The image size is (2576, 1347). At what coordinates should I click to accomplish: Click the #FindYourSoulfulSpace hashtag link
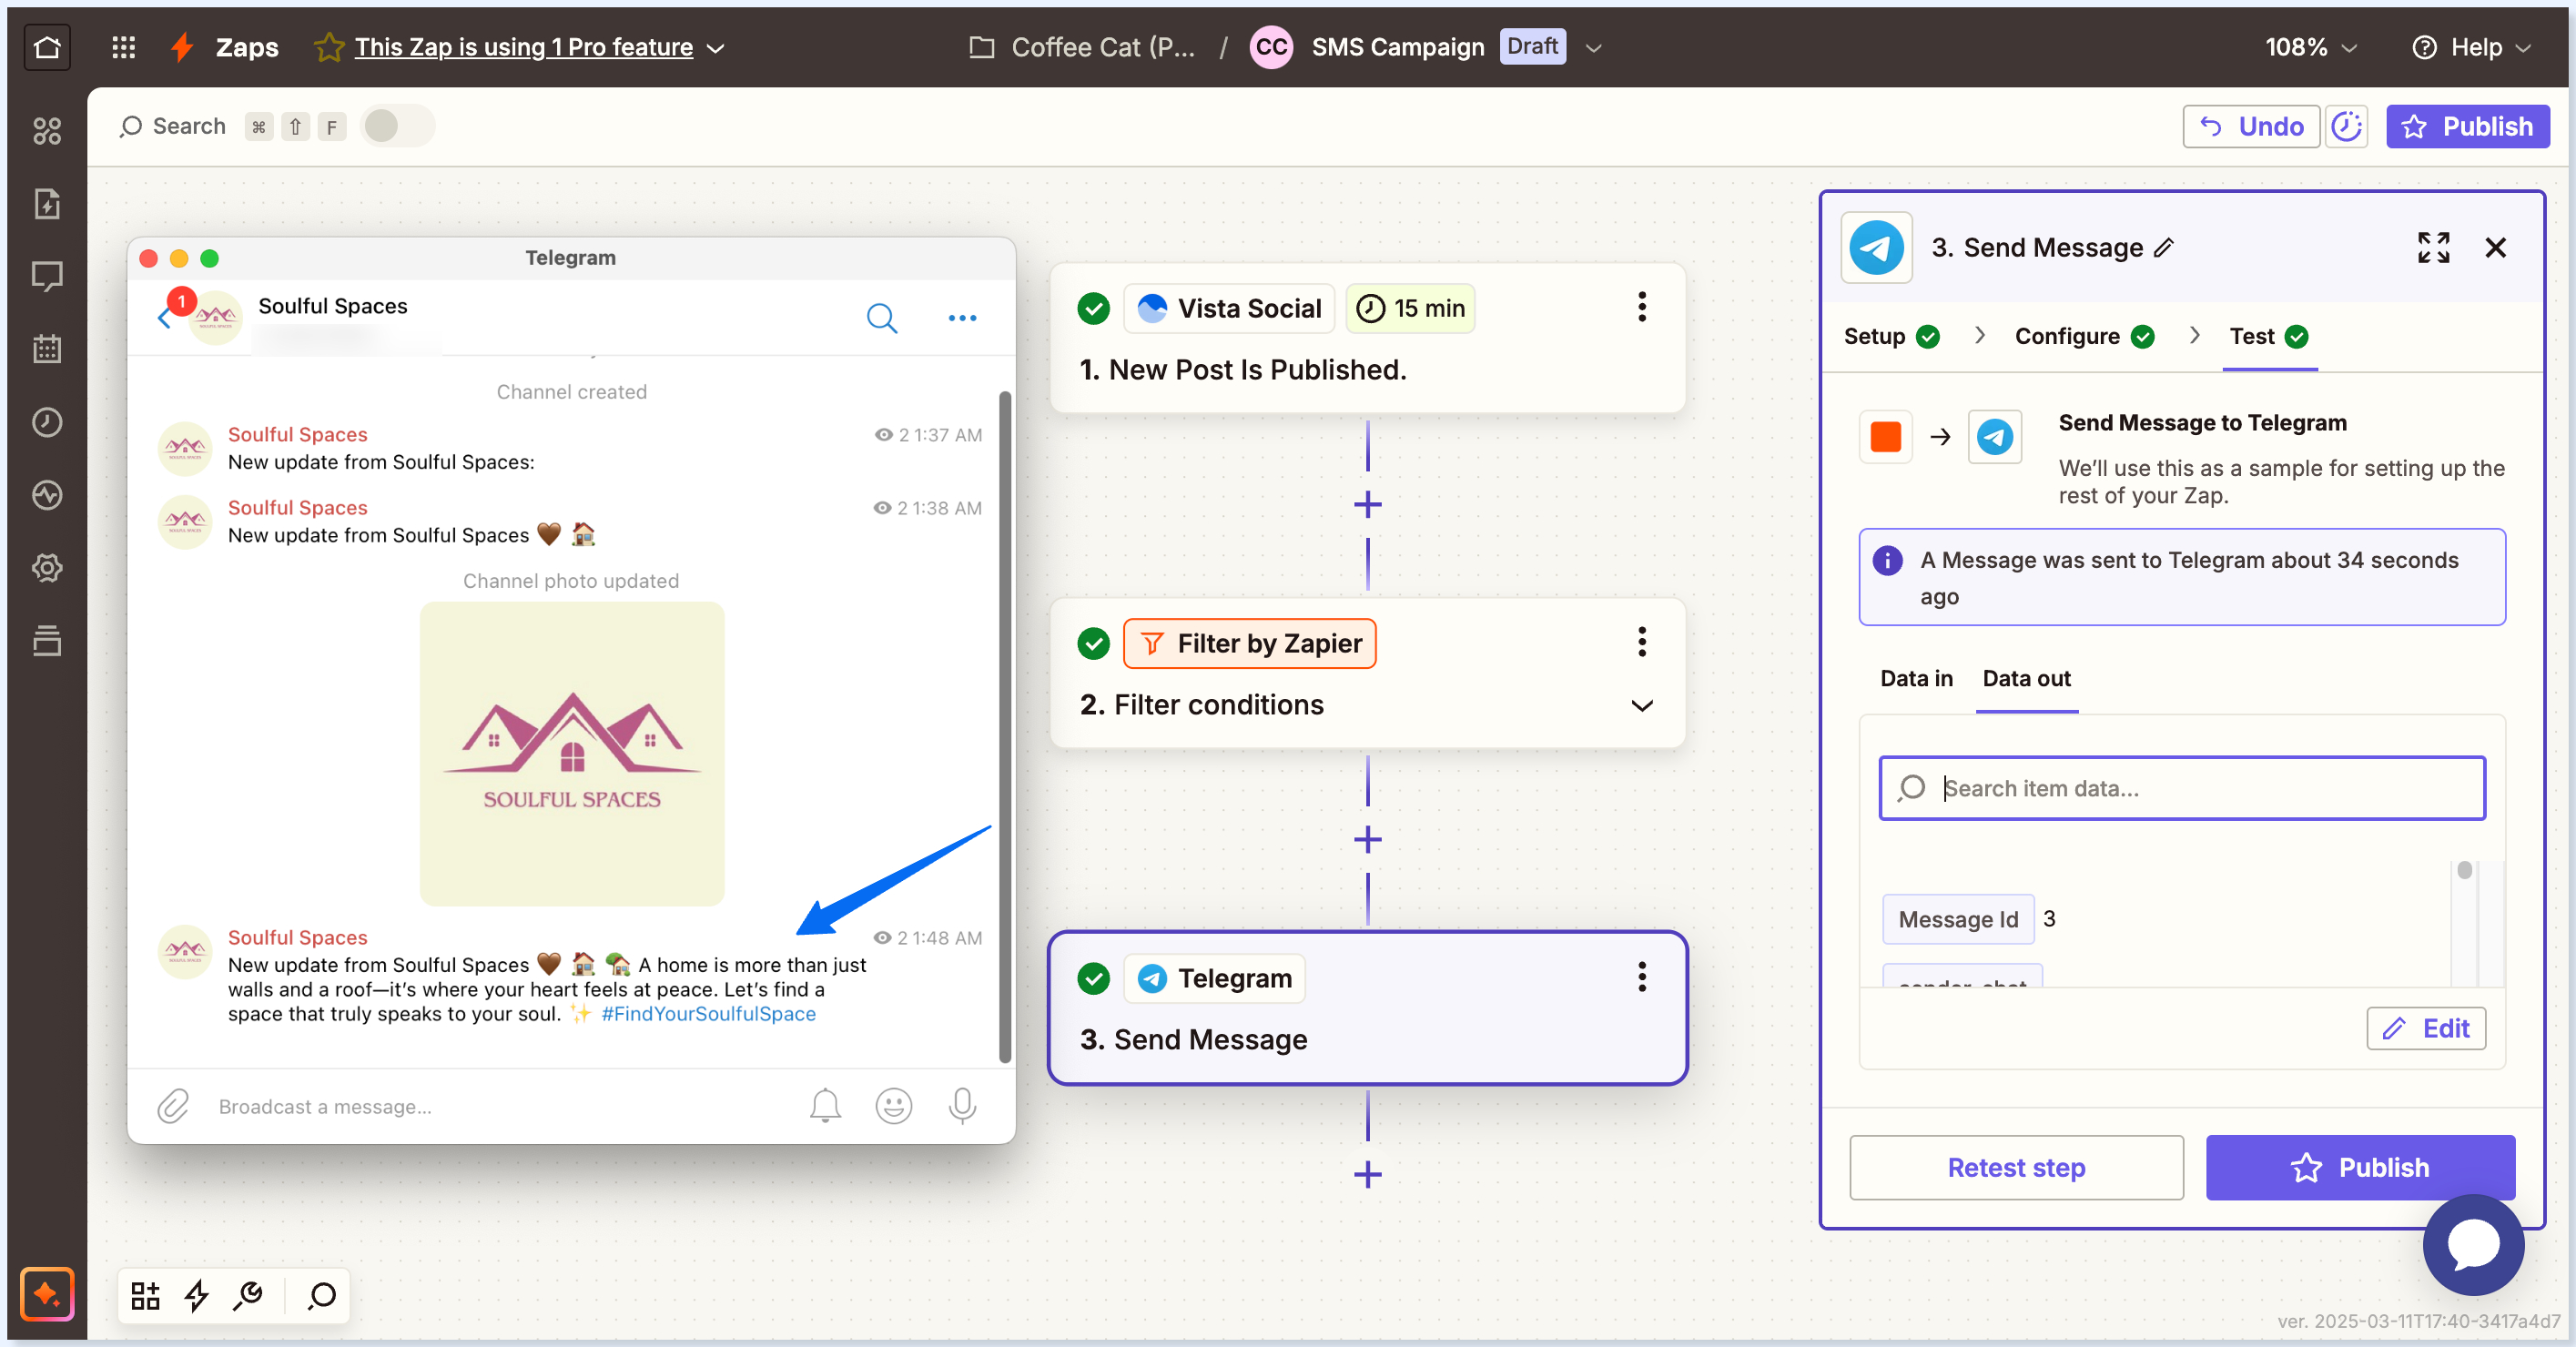[708, 1013]
